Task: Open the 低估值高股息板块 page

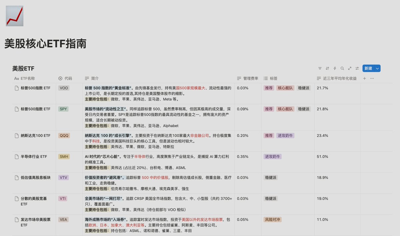Action: [35, 177]
